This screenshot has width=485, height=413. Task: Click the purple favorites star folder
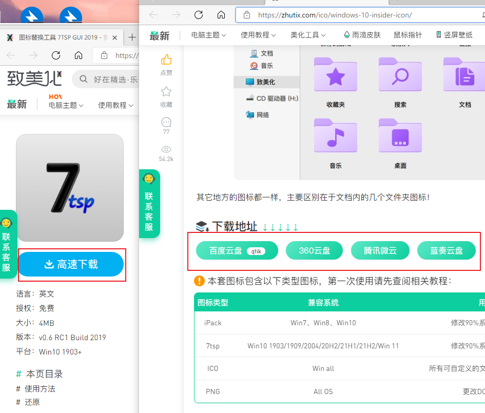[x=335, y=75]
